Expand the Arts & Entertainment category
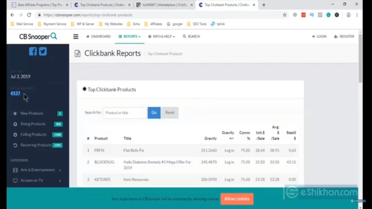 coord(60,170)
